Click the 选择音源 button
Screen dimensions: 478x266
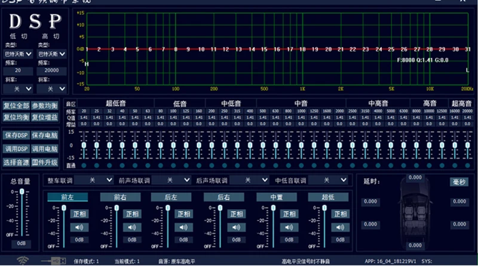click(x=17, y=162)
